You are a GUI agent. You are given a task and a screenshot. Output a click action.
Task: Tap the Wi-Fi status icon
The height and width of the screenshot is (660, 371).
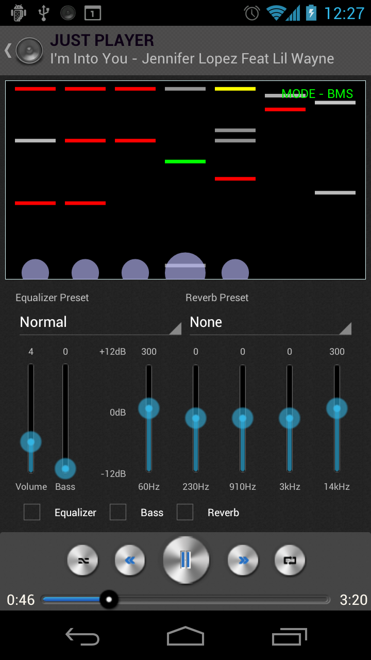tap(277, 13)
